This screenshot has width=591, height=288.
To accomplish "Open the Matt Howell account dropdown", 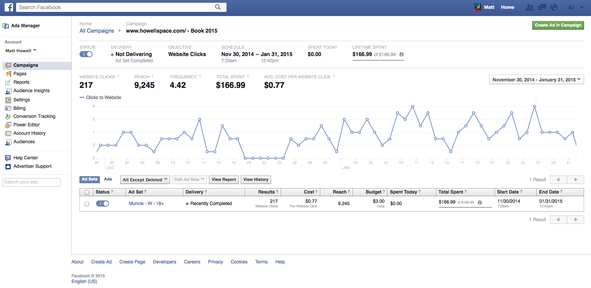I will (x=21, y=51).
